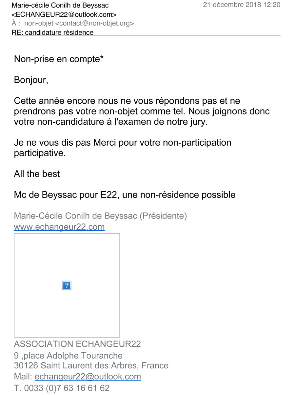
Task: Click the missing signature image frame
Action: coord(67,285)
